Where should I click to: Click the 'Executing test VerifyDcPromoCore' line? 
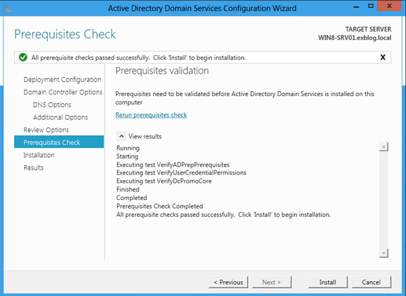click(164, 181)
